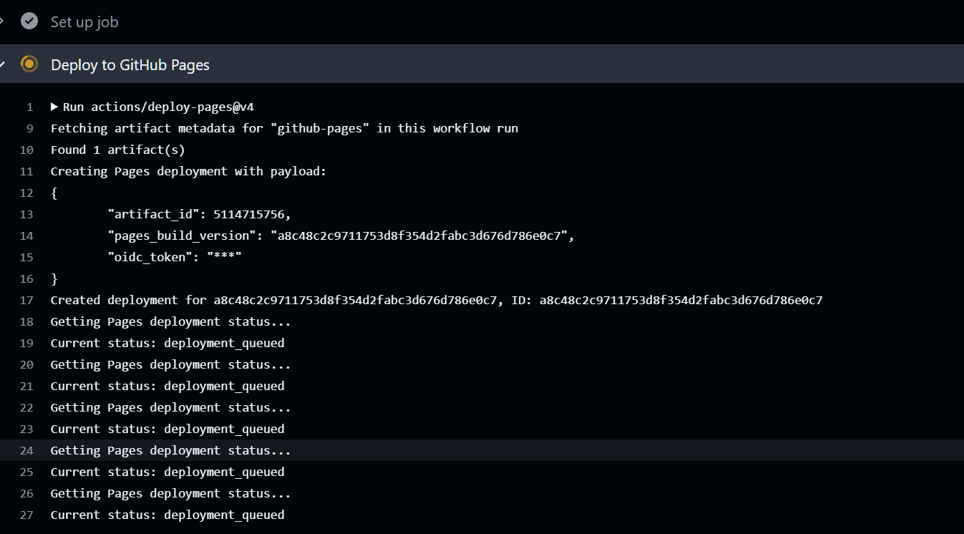Click line 19 "Current status: deployment_queued" text
This screenshot has height=534, width=964.
[167, 343]
